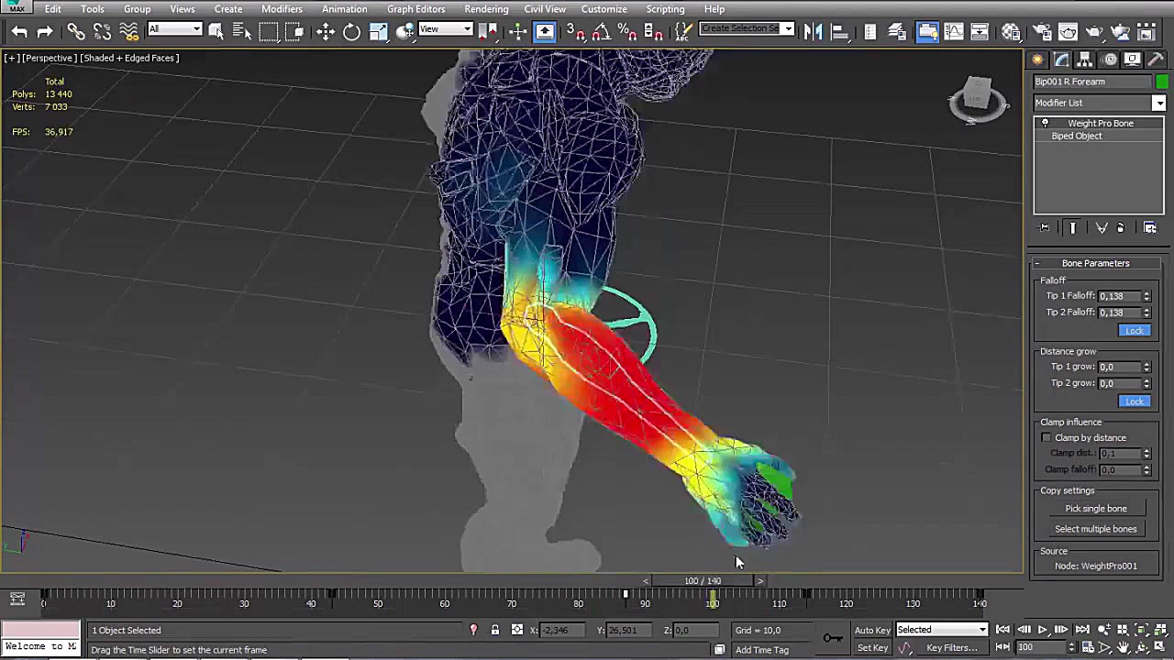Viewport: 1174px width, 660px height.
Task: Toggle Key Mode button beside frame field
Action: pos(1002,647)
